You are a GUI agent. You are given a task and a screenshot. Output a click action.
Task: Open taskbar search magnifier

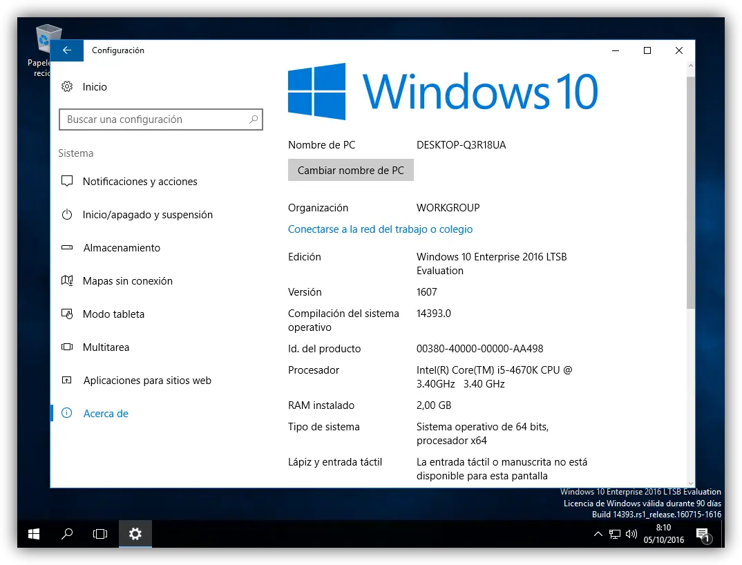tap(67, 534)
